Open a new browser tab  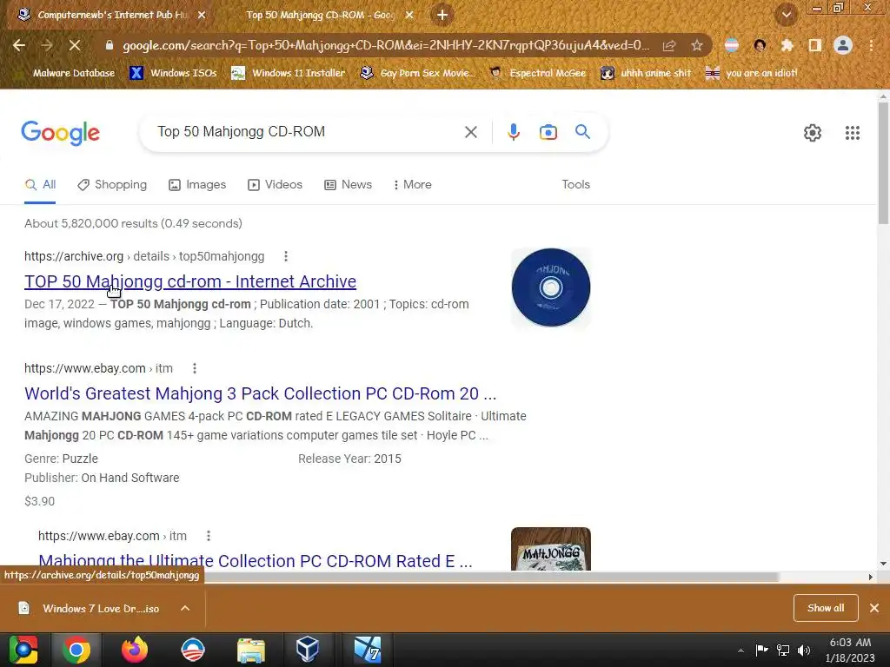(442, 15)
